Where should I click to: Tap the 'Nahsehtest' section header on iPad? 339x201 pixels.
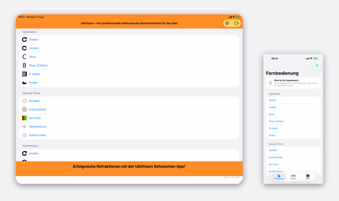[30, 146]
